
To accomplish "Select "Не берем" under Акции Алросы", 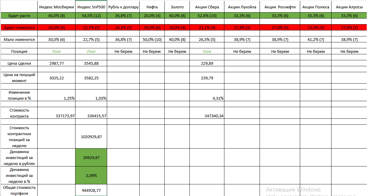I will [x=349, y=51].
